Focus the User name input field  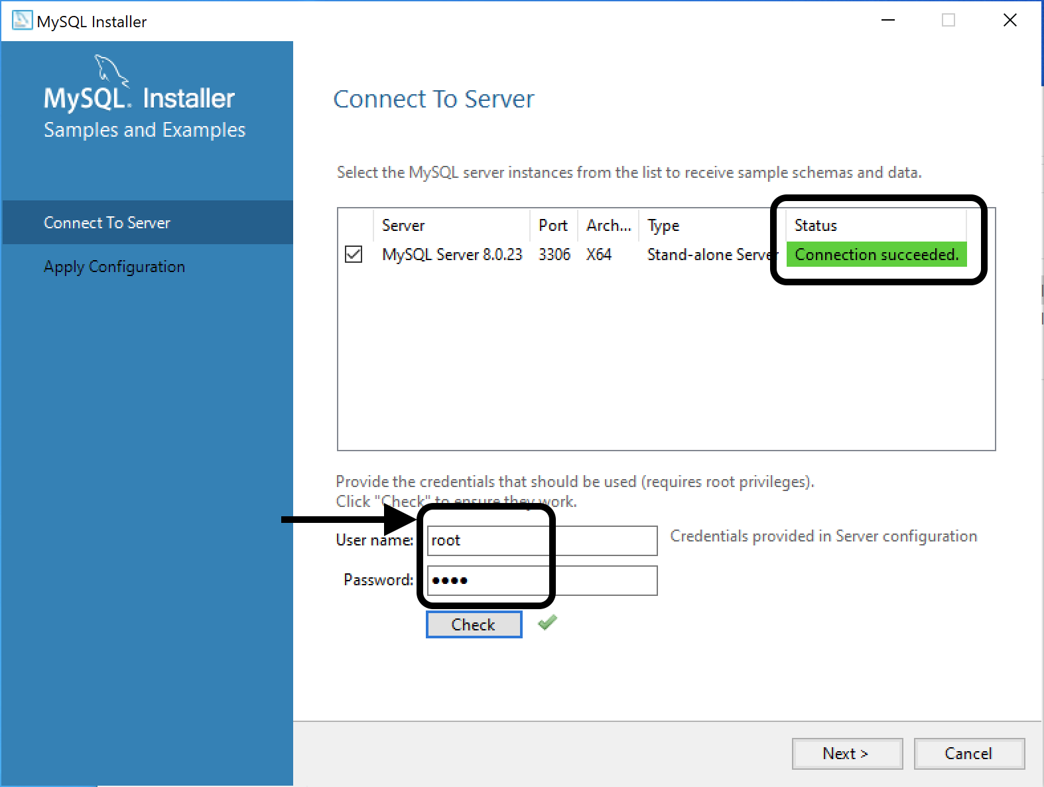point(542,541)
